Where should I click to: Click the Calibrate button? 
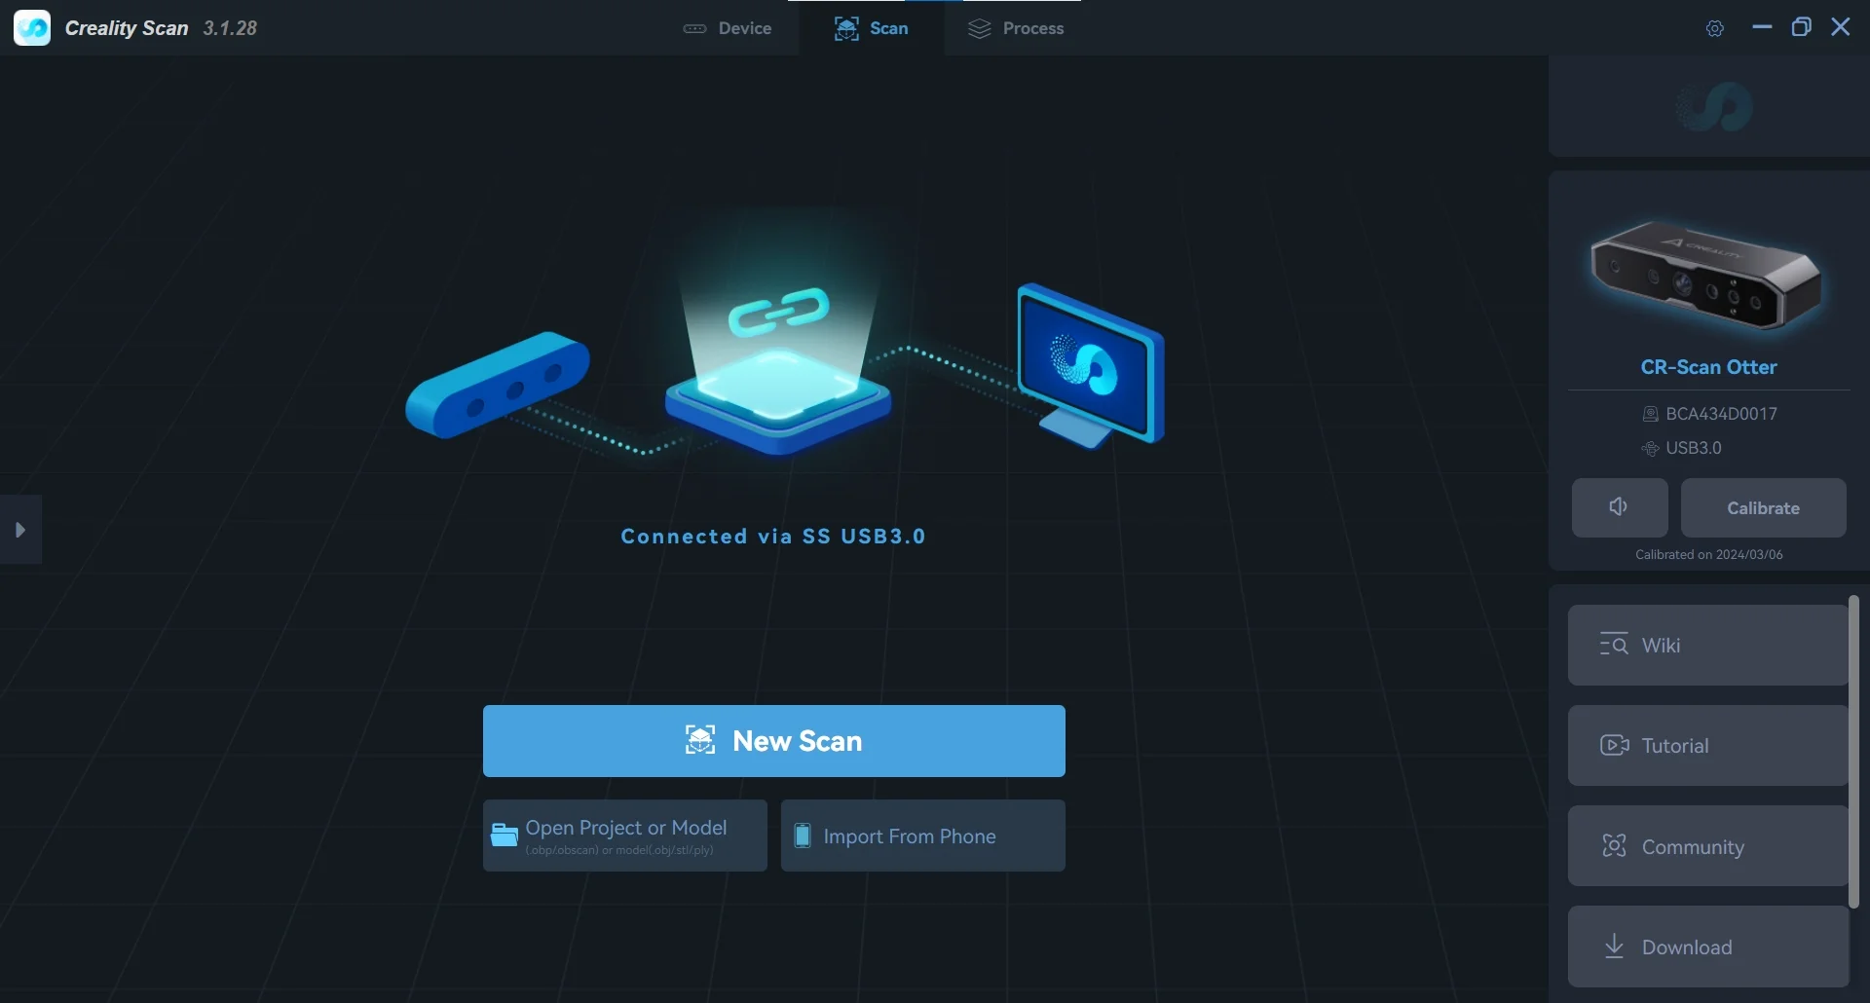coord(1763,507)
